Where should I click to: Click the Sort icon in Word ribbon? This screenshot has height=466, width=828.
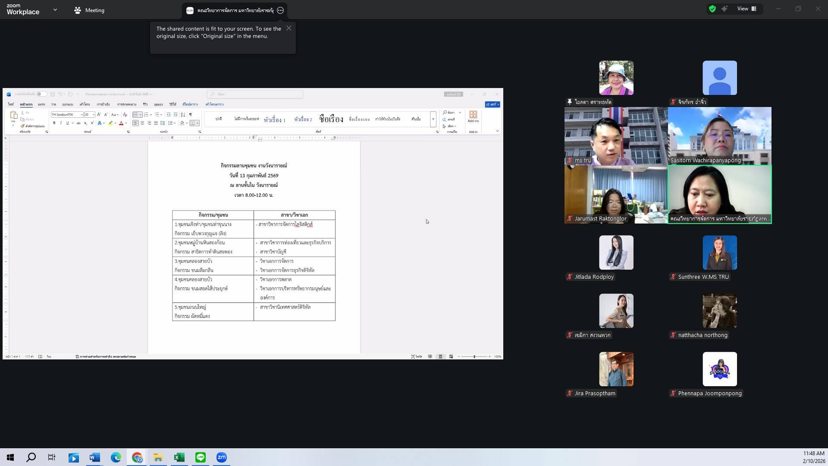pyautogui.click(x=183, y=114)
